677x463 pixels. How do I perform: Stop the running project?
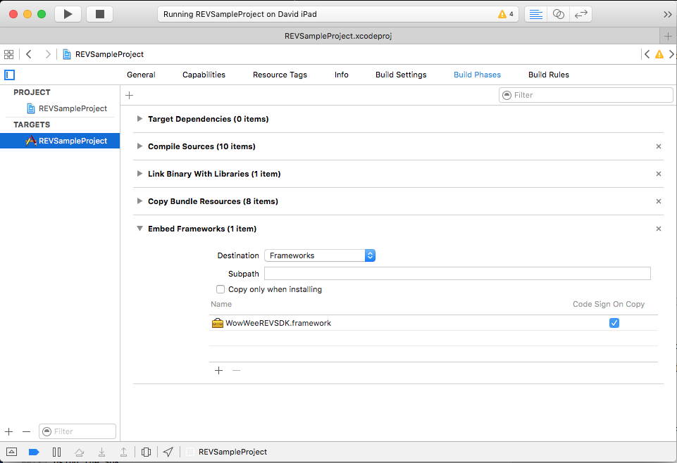[x=100, y=14]
